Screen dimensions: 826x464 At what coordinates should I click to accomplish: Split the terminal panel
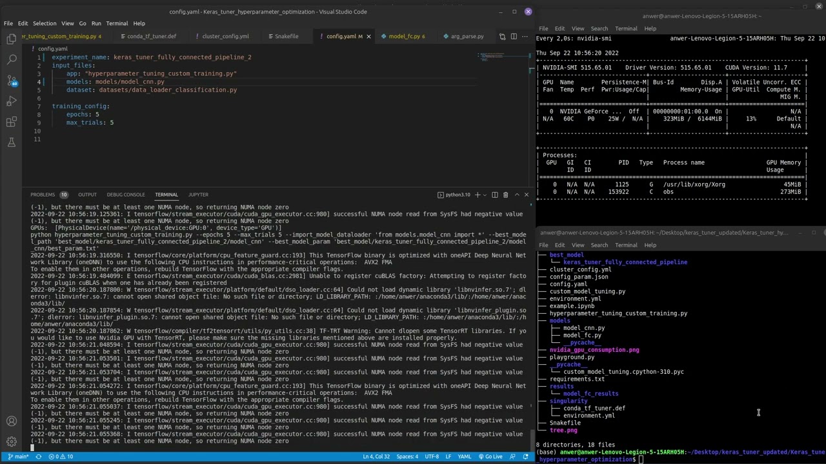(x=495, y=195)
